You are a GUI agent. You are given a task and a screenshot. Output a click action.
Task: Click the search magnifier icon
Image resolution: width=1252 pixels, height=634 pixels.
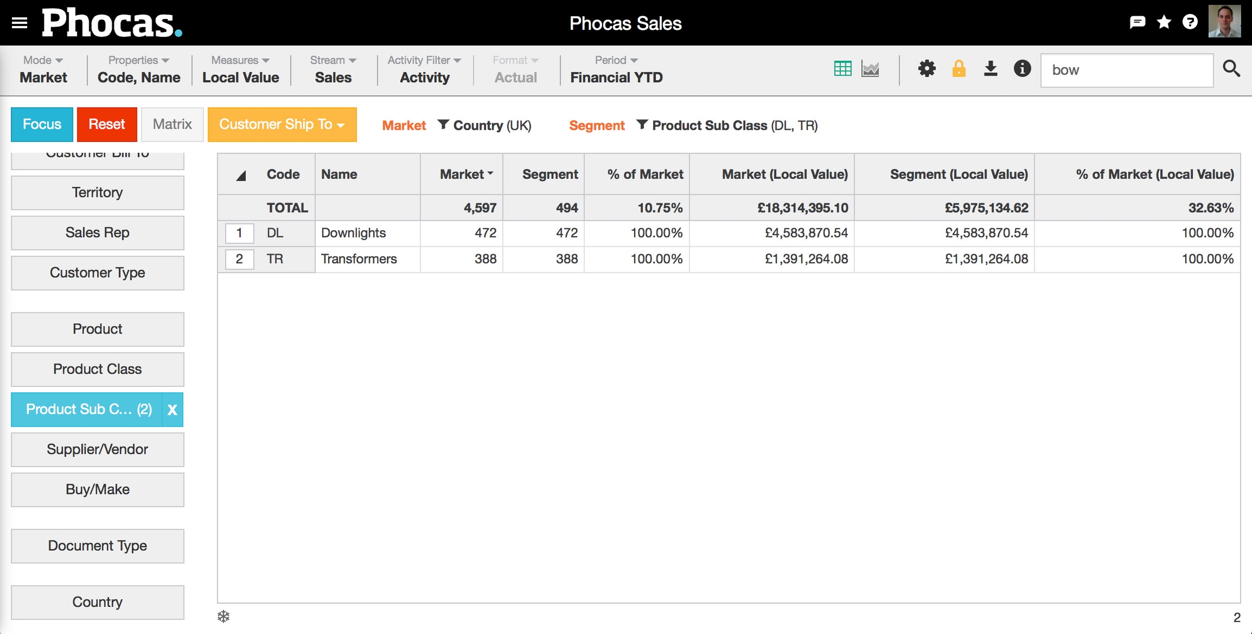[1231, 69]
